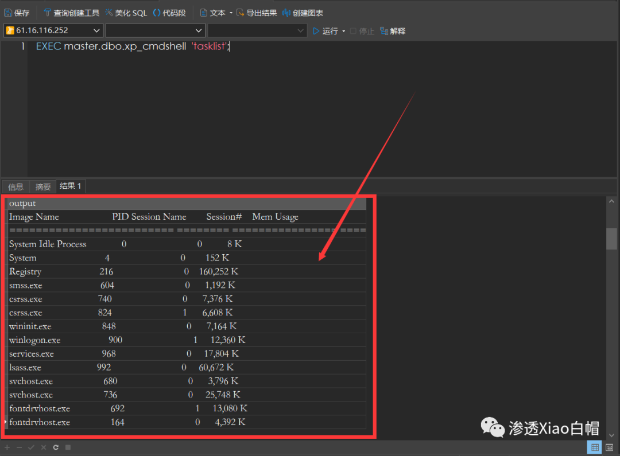Select the Image Name header row
The height and width of the screenshot is (456, 620).
[187, 217]
